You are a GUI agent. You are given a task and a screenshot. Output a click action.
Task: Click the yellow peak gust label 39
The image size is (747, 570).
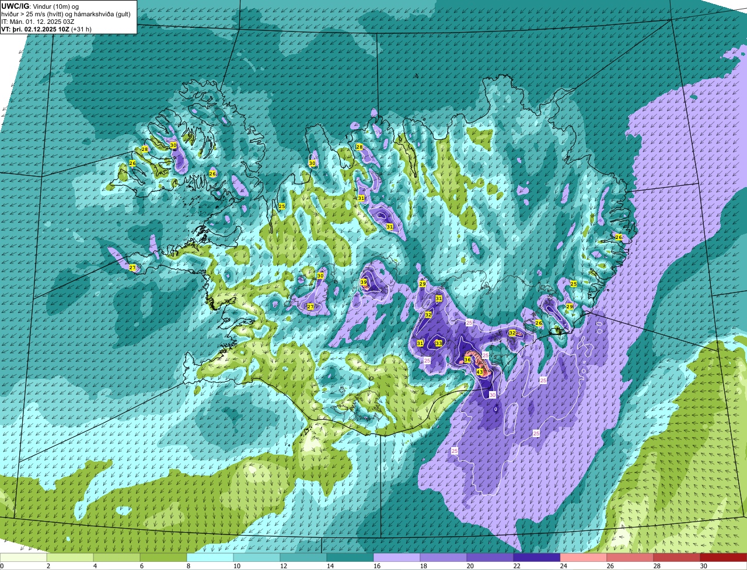pyautogui.click(x=364, y=283)
